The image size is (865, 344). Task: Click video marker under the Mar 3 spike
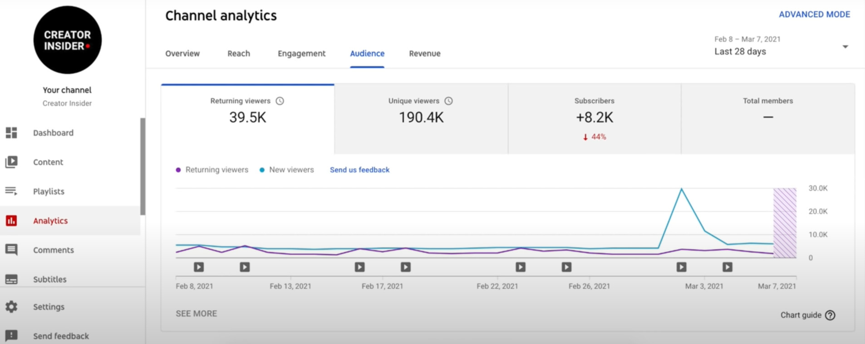681,267
